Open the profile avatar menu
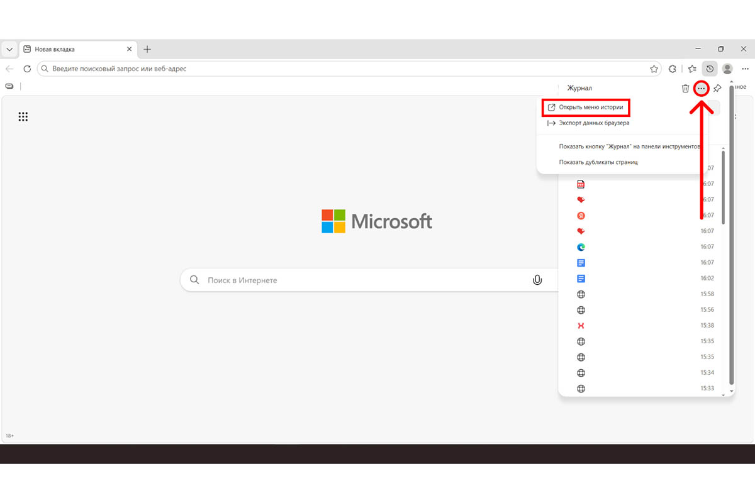The width and height of the screenshot is (755, 503). pos(727,69)
